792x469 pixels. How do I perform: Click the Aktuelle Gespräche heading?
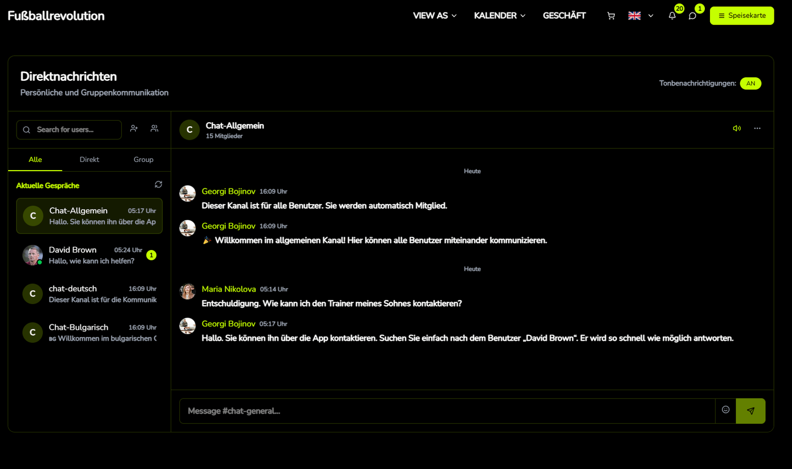click(48, 186)
